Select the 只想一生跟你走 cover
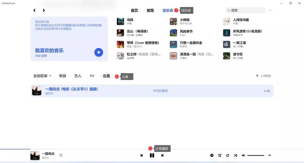The height and width of the screenshot is (163, 304). coord(173,44)
